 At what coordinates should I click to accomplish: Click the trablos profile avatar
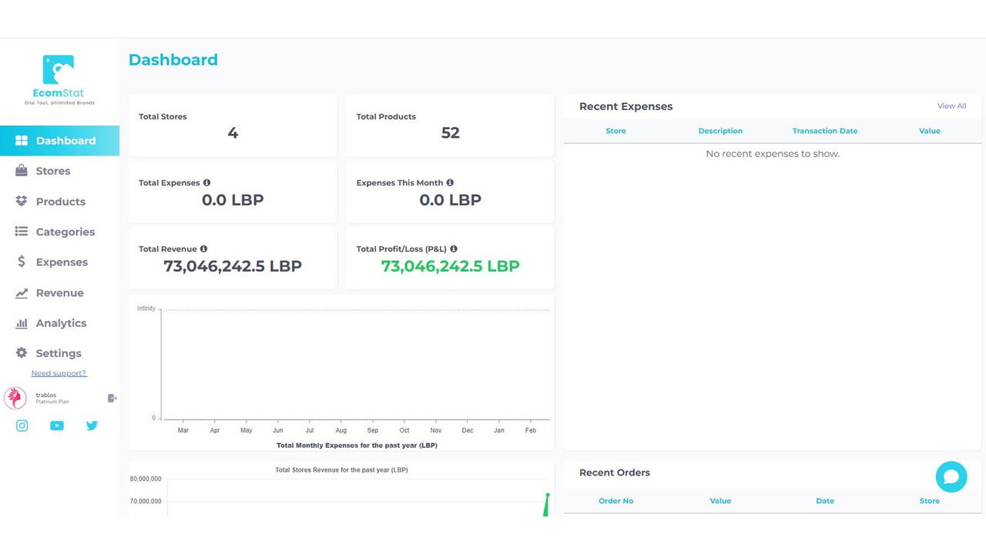click(15, 398)
